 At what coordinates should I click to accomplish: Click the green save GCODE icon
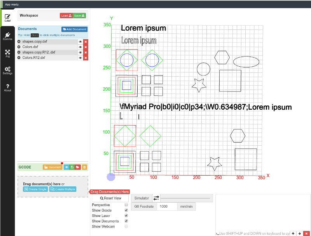tap(72, 167)
